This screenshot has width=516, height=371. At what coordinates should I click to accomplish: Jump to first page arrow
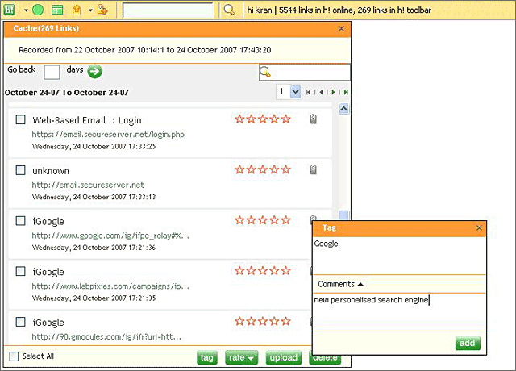pos(308,92)
